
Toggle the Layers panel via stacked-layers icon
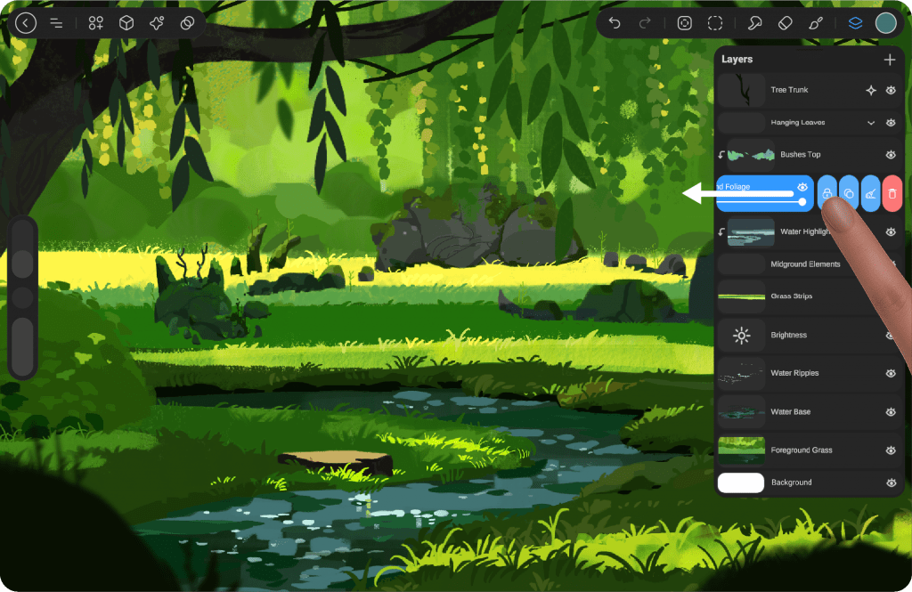pos(855,24)
